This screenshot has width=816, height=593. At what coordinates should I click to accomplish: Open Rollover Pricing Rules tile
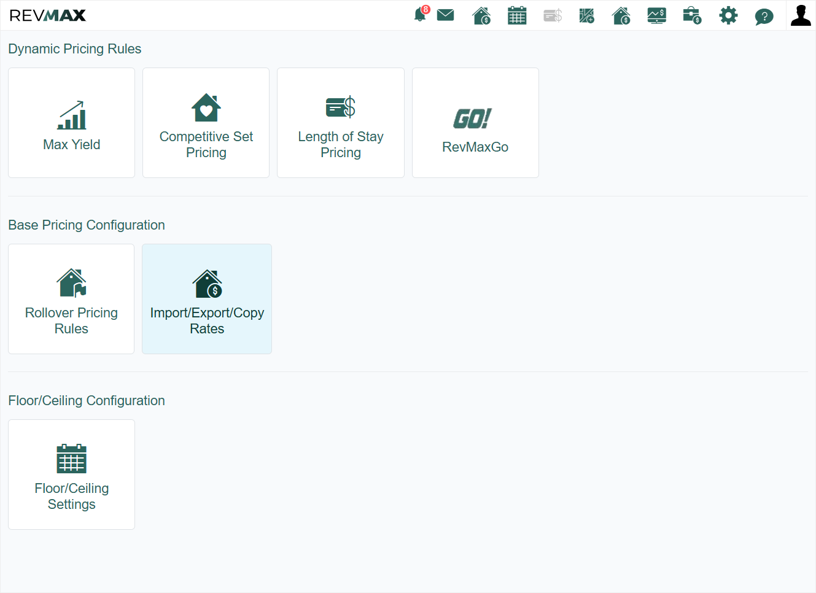[71, 299]
